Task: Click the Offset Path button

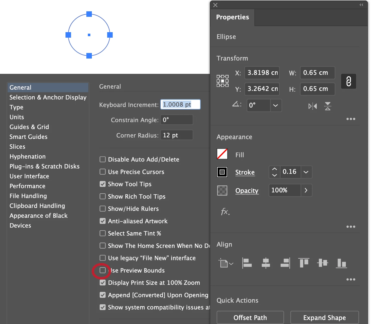Action: (x=250, y=318)
